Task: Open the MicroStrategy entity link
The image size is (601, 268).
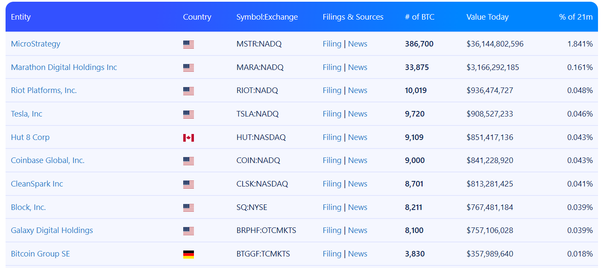Action: pyautogui.click(x=35, y=44)
